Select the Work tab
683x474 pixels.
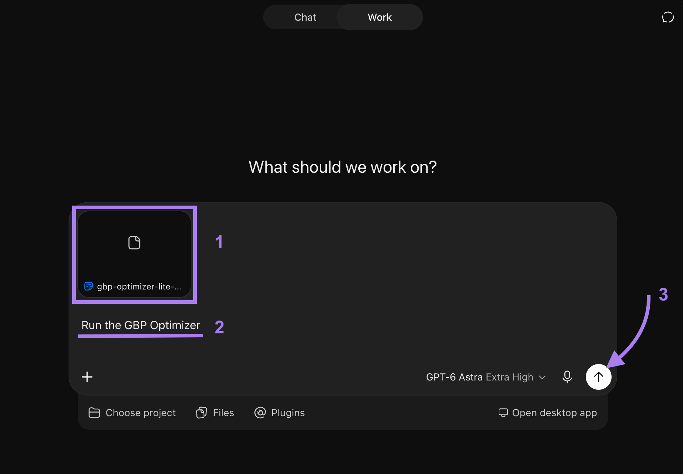pyautogui.click(x=379, y=17)
